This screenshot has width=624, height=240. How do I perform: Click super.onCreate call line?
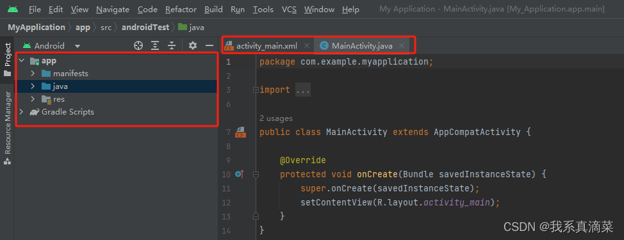(390, 188)
